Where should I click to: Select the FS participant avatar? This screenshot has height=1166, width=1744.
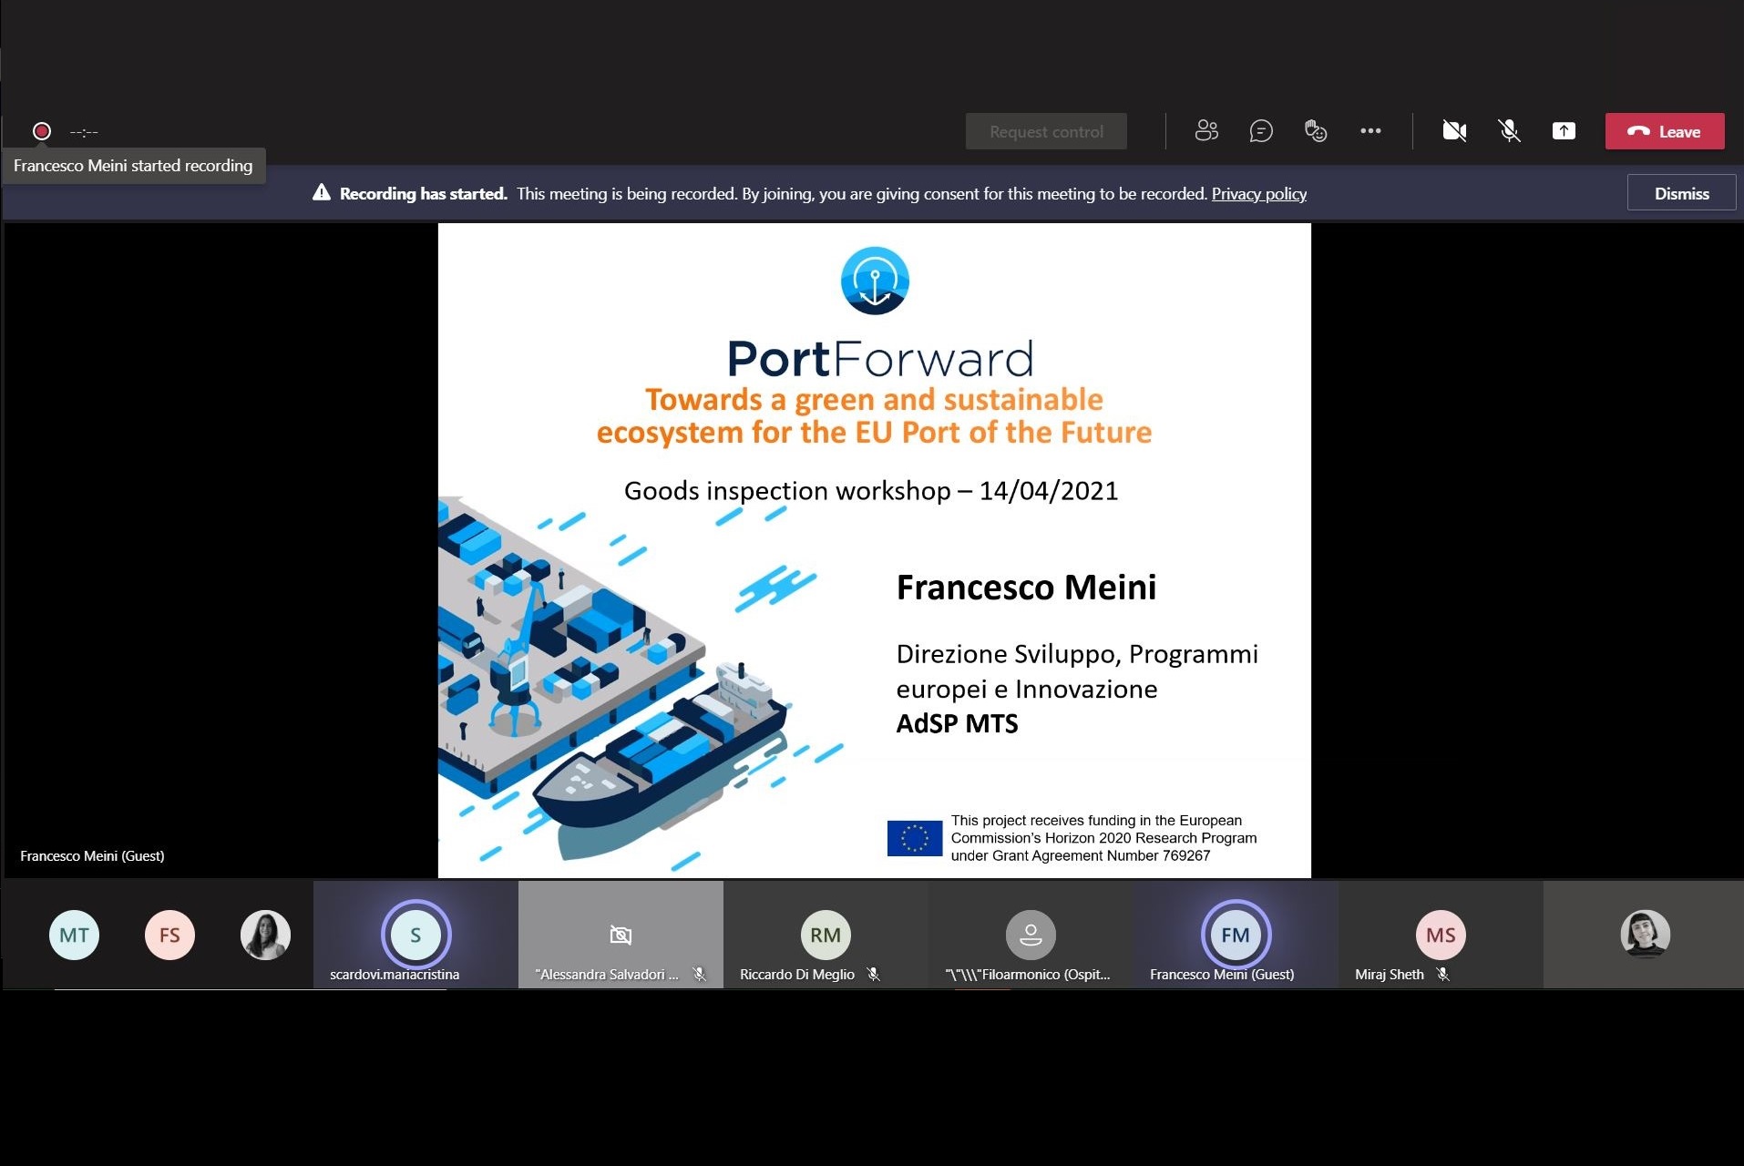[x=169, y=935]
